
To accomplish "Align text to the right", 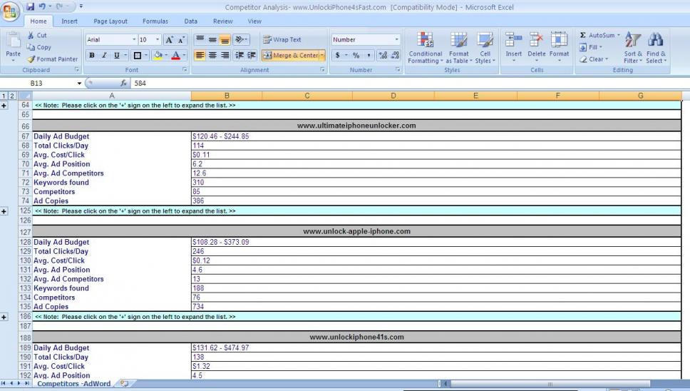I will (225, 56).
